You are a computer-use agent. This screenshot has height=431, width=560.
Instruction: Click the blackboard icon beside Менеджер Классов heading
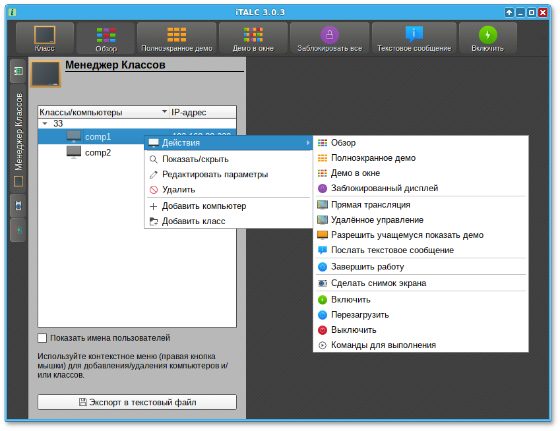46,74
